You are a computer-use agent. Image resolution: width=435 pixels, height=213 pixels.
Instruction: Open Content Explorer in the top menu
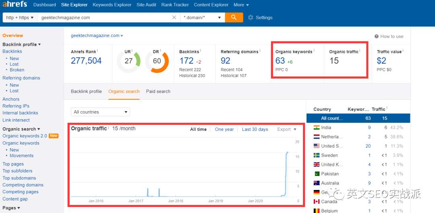point(211,5)
